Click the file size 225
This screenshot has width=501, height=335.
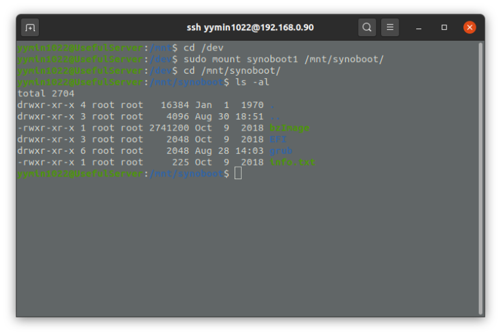[181, 162]
